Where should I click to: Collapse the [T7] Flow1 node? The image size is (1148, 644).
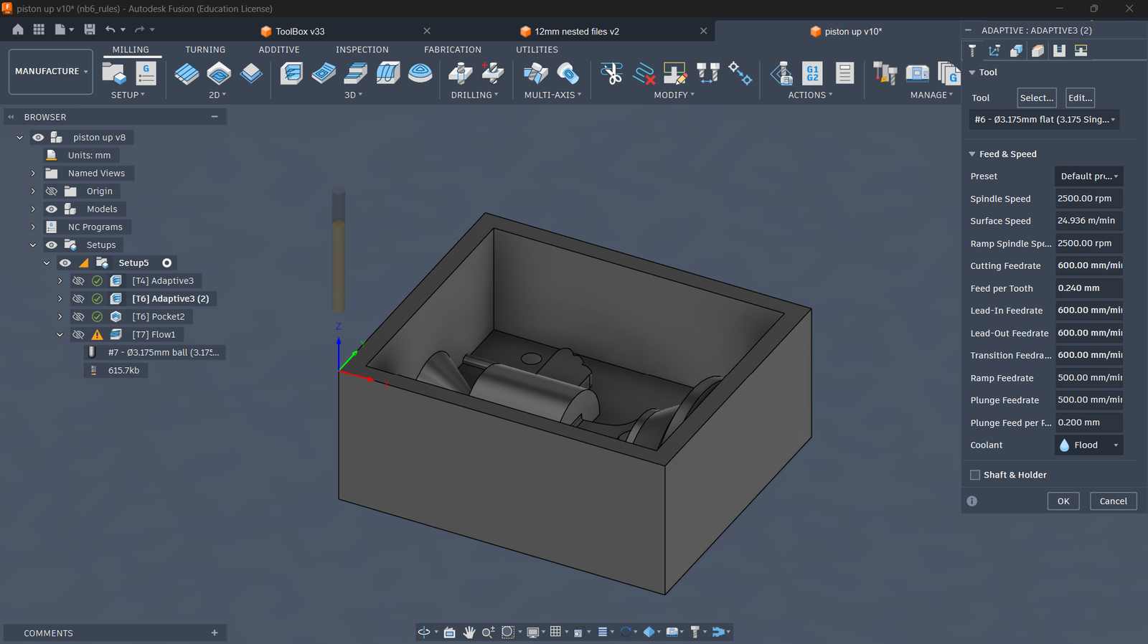(x=60, y=334)
